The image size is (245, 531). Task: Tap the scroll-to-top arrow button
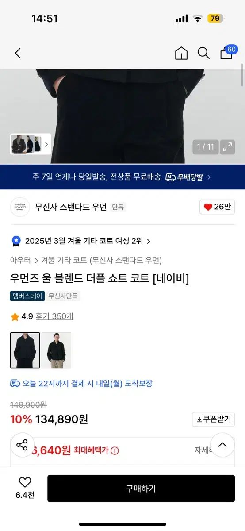point(222,445)
